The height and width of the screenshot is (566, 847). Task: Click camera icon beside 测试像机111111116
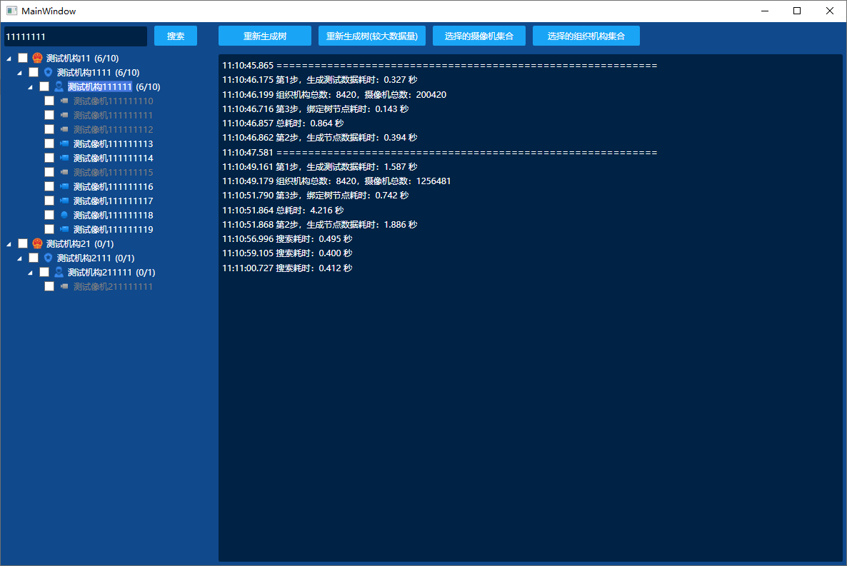pos(64,186)
